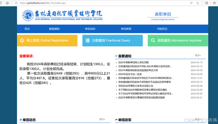Click the diamond icon beside 单招动态 heading
Screen dimensions: 218x124
pyautogui.click(x=21, y=120)
